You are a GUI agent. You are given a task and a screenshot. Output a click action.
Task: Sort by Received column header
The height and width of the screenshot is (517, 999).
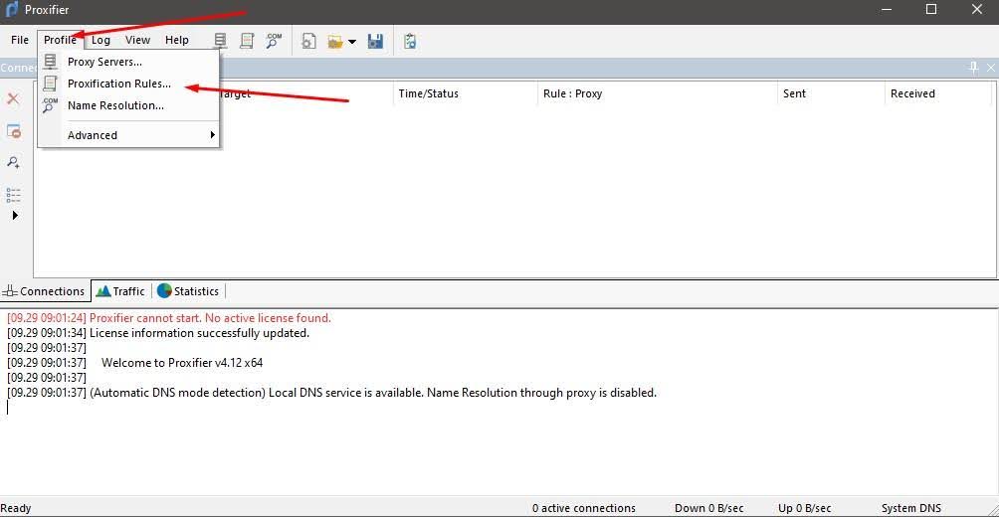pos(938,93)
